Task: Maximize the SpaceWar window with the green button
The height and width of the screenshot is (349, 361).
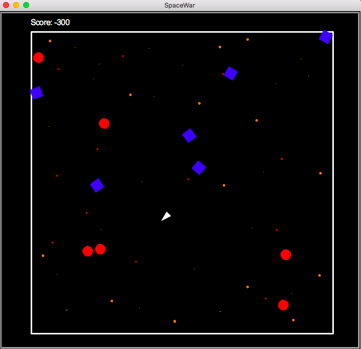Action: [26, 5]
